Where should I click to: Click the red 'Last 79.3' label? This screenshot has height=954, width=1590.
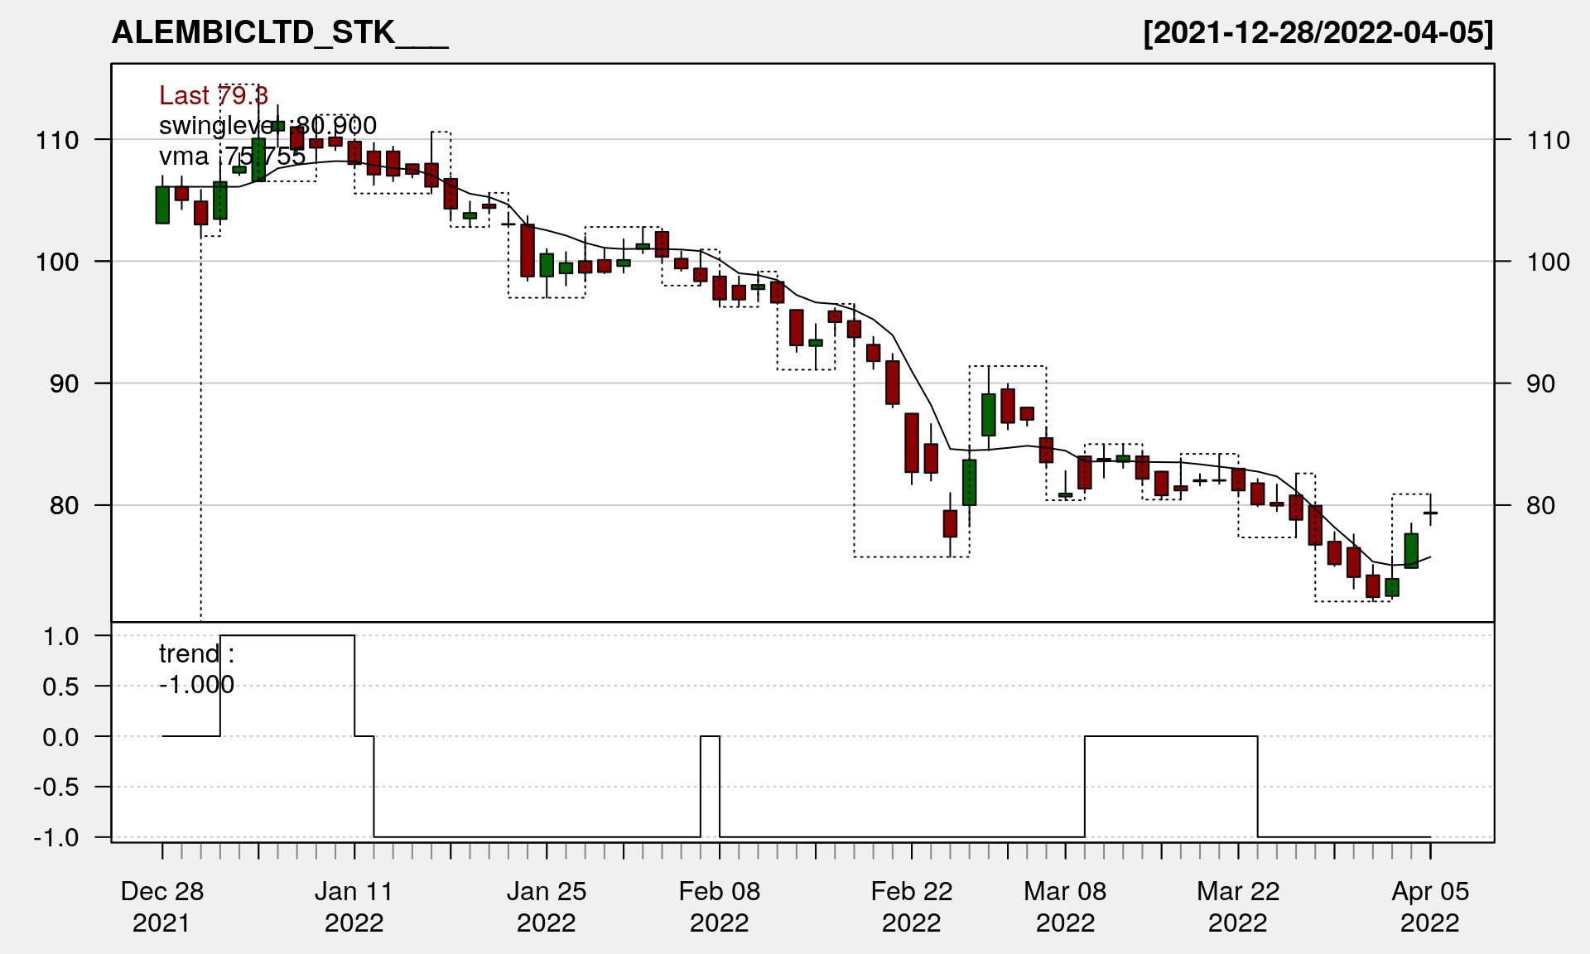[214, 95]
